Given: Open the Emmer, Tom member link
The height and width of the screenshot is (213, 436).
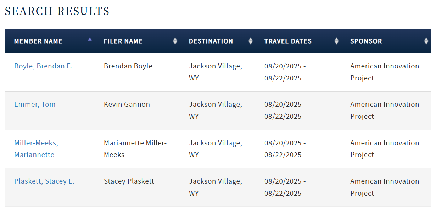Looking at the screenshot, I should [35, 104].
